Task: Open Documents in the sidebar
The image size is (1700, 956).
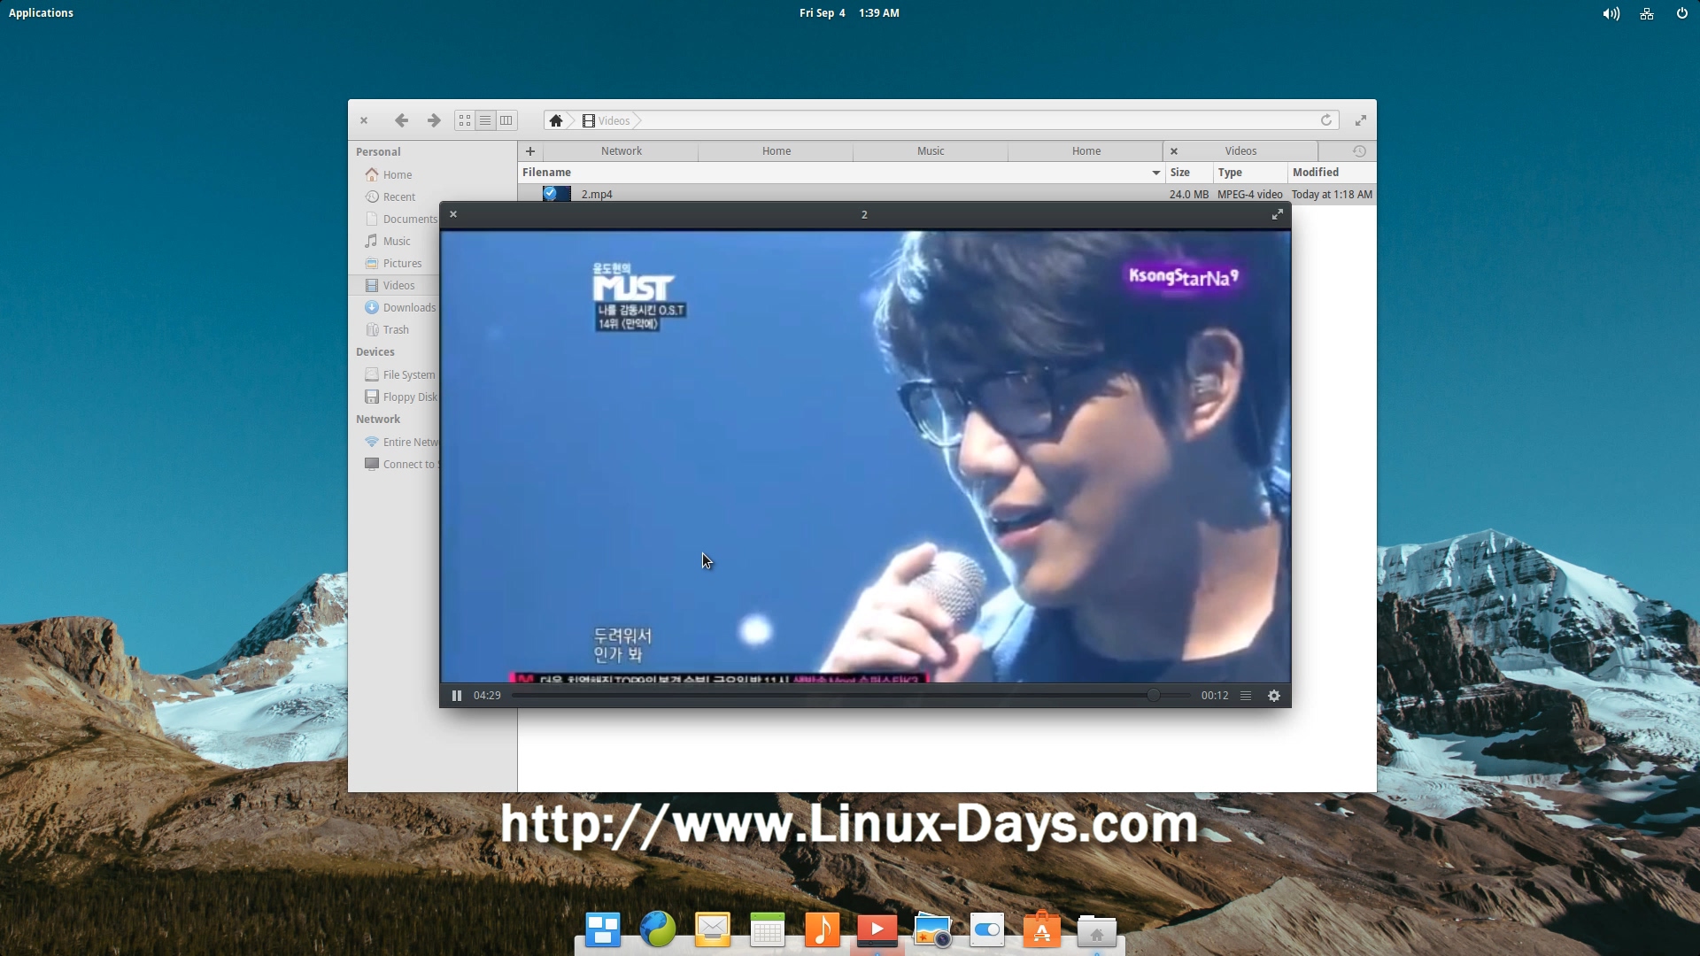Action: [x=402, y=220]
